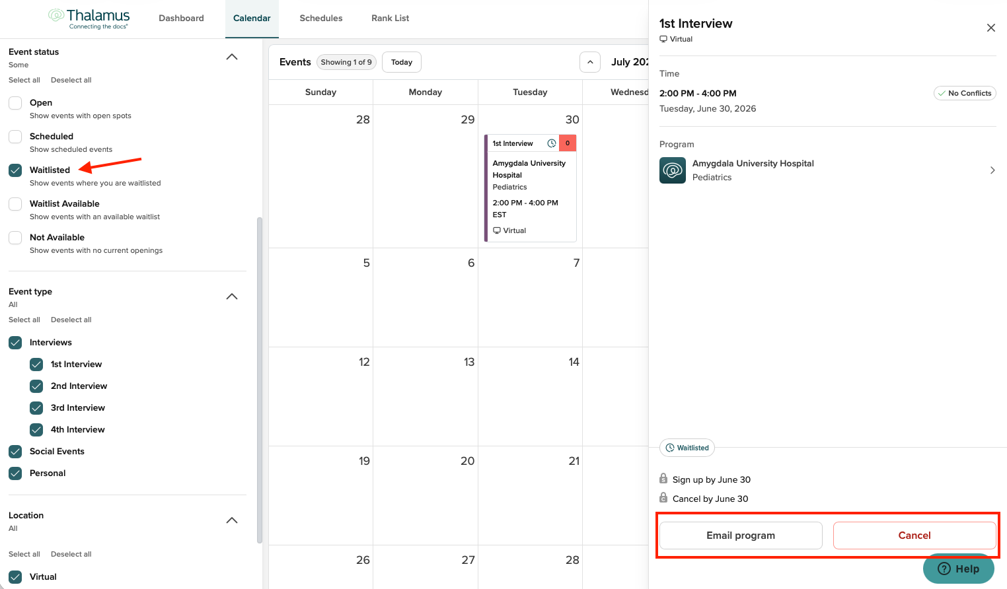Click the Amygdala University Hospital program logo

point(672,170)
